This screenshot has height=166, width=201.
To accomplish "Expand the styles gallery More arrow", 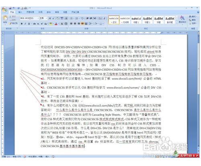I will pos(177,23).
